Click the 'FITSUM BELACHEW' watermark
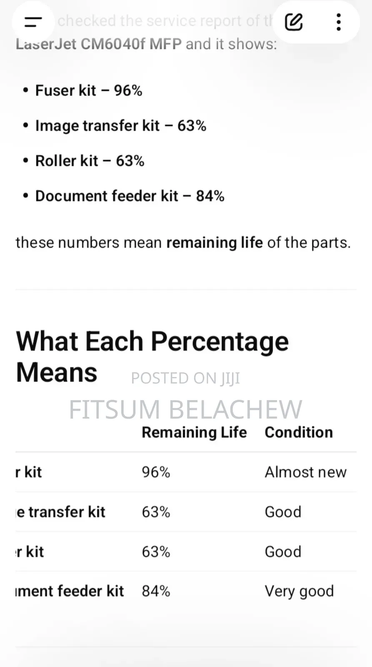The height and width of the screenshot is (667, 372). (x=185, y=409)
